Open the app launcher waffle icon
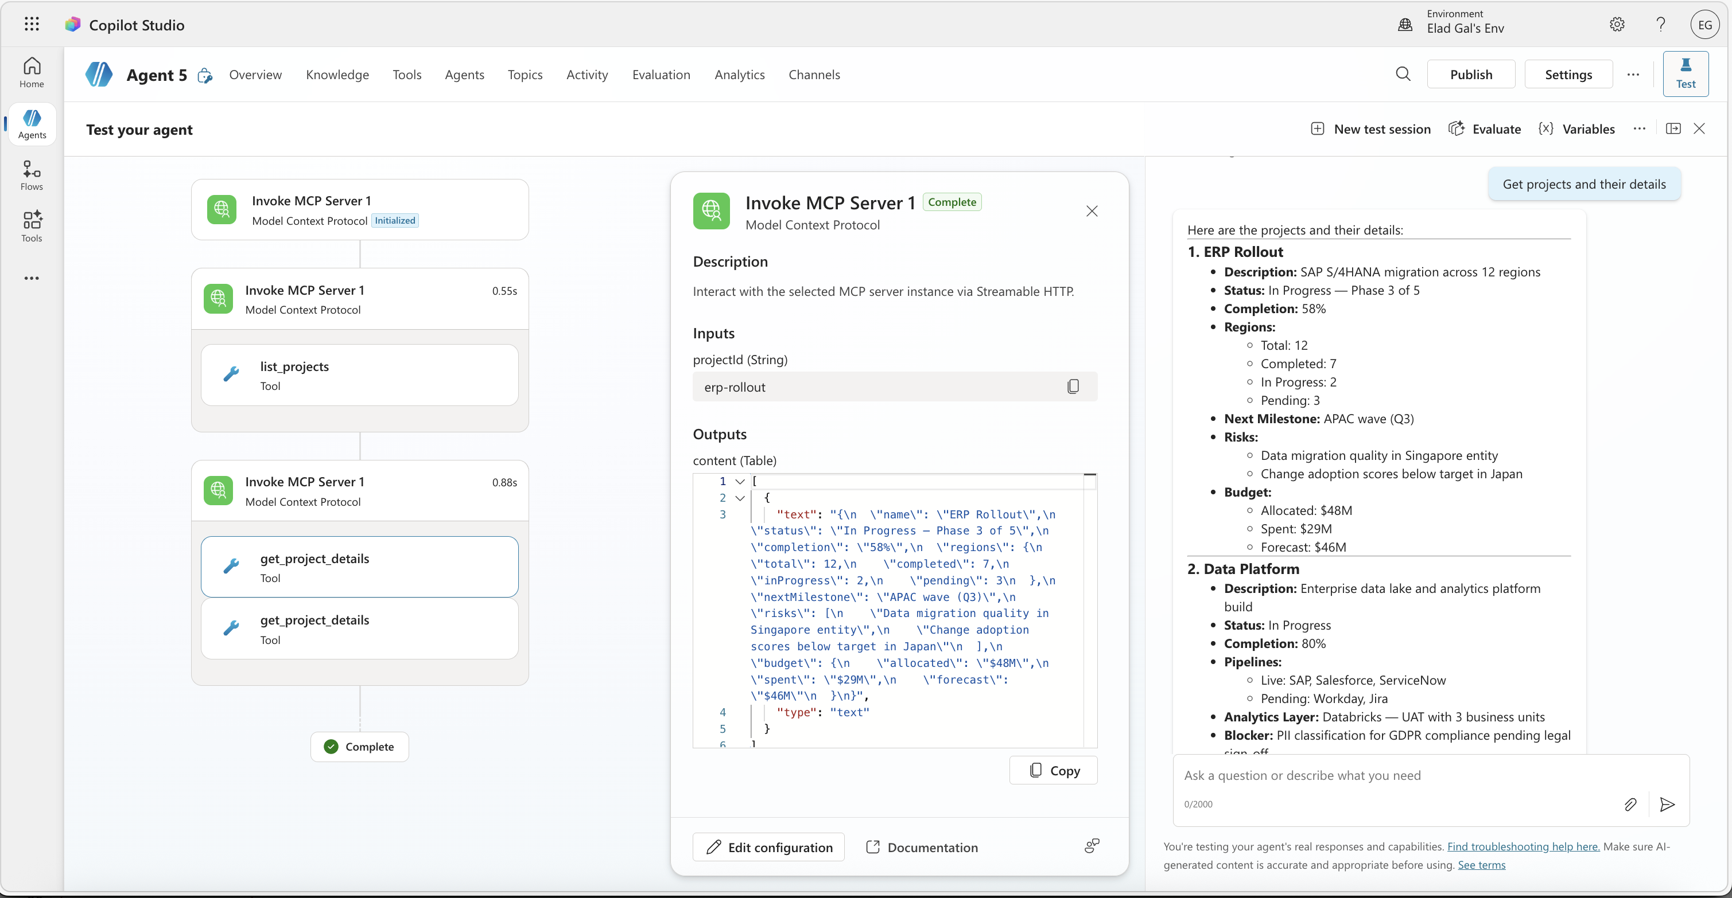 [32, 24]
